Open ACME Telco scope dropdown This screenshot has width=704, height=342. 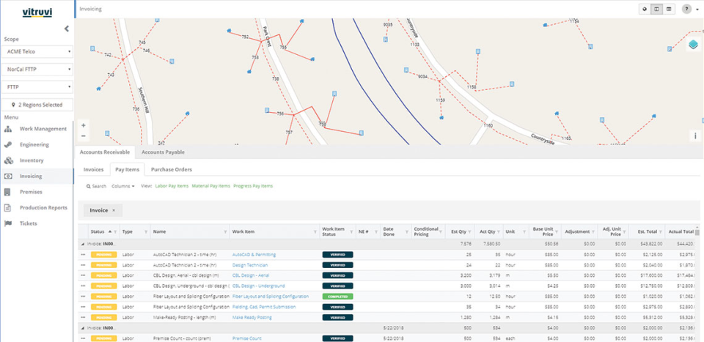tap(37, 51)
